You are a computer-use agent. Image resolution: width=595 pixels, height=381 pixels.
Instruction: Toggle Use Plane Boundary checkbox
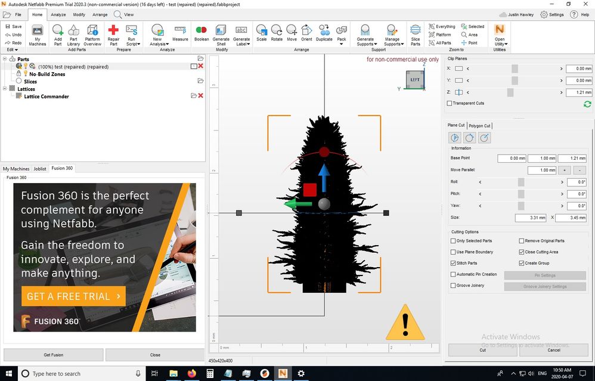[x=453, y=252]
